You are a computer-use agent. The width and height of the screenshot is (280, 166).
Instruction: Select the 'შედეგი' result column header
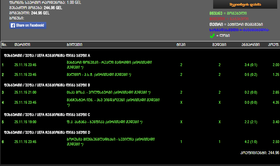click(219, 45)
